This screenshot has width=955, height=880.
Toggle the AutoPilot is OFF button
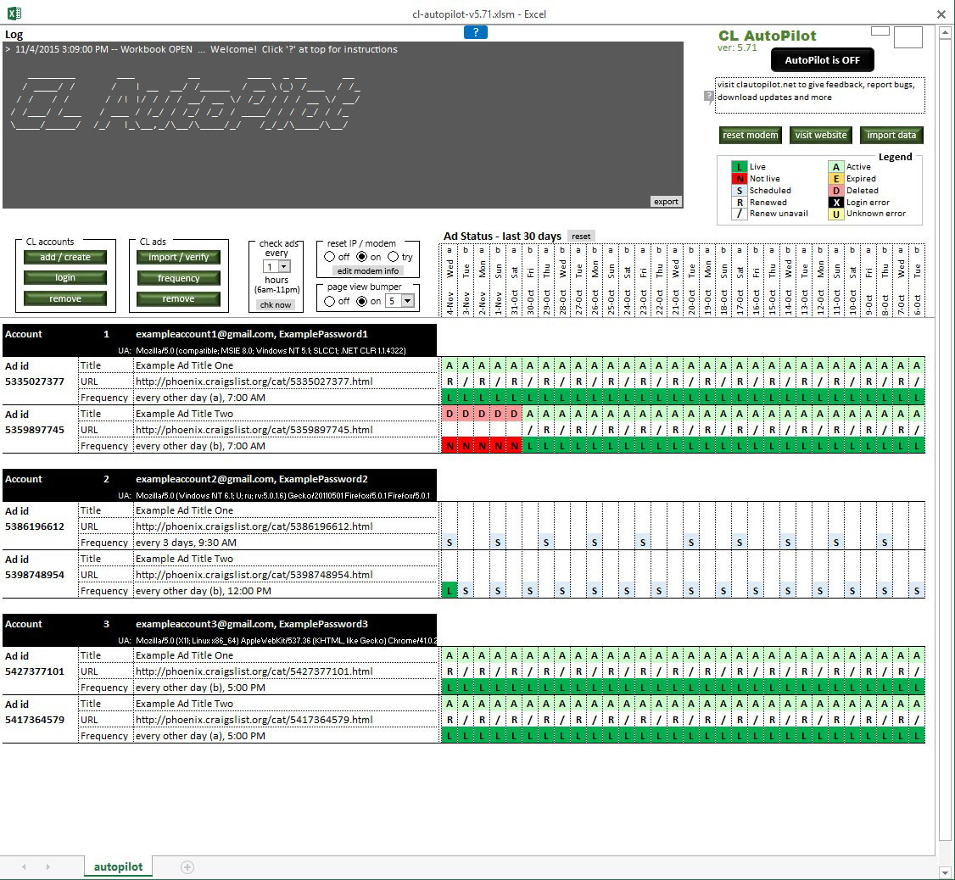pyautogui.click(x=822, y=59)
